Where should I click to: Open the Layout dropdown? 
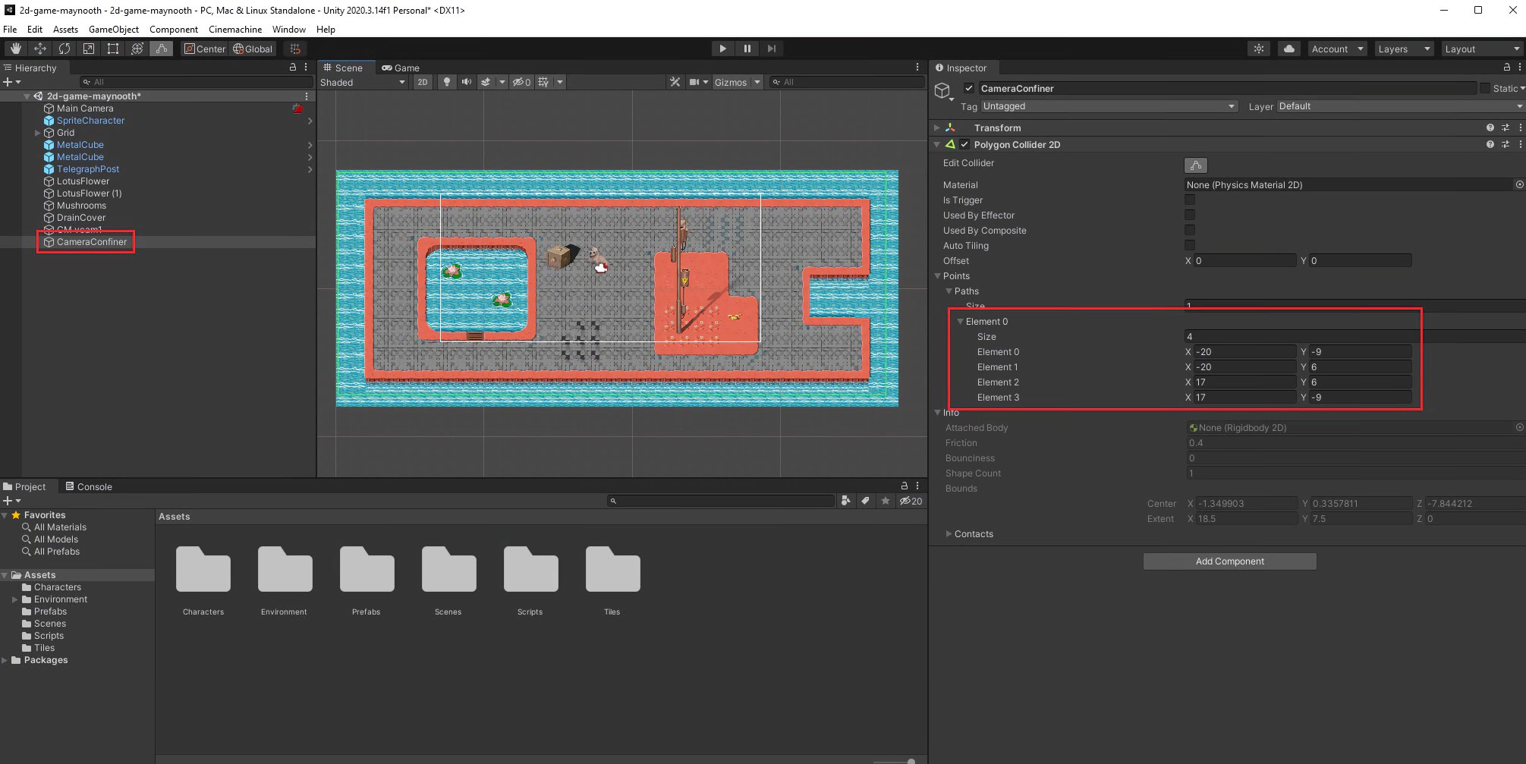pos(1483,49)
